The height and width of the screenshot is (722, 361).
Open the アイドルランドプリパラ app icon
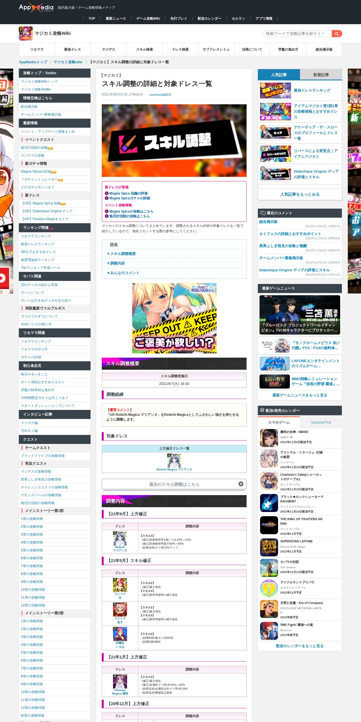269,588
